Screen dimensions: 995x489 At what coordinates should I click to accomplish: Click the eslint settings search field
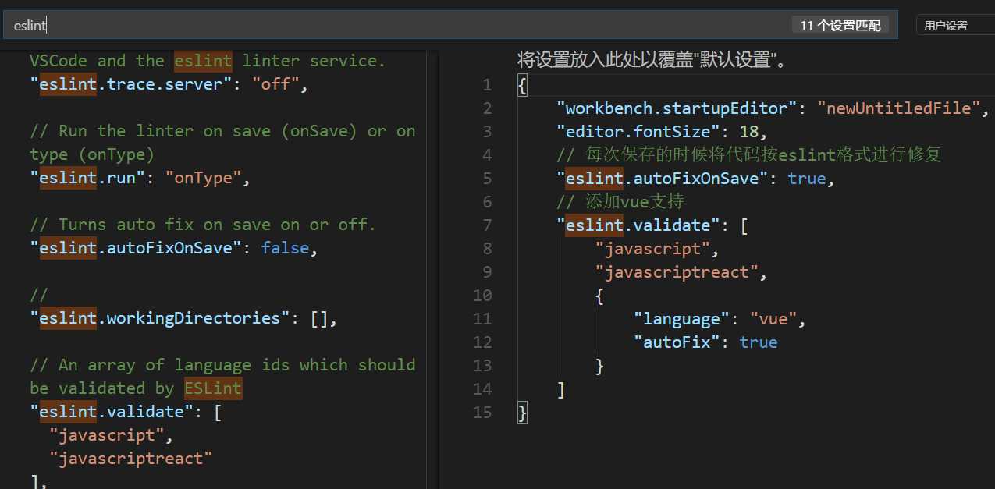tap(450, 25)
